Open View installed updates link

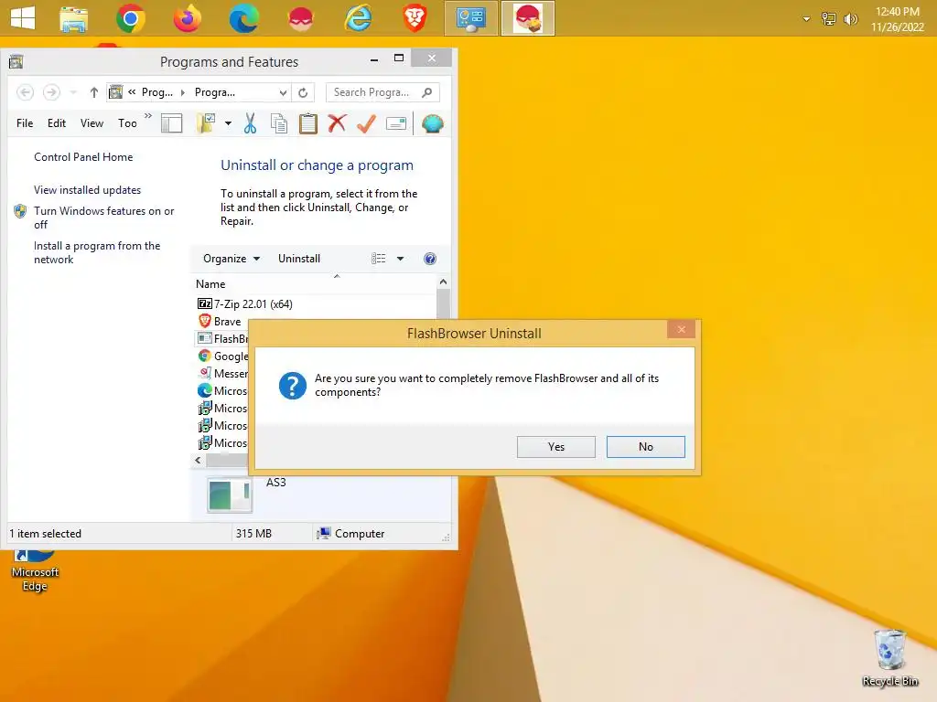pos(87,190)
